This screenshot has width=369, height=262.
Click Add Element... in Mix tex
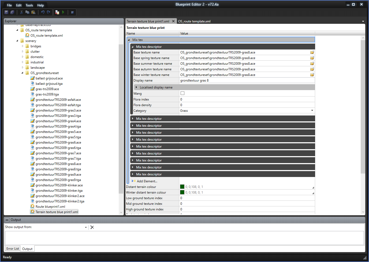coord(147,181)
